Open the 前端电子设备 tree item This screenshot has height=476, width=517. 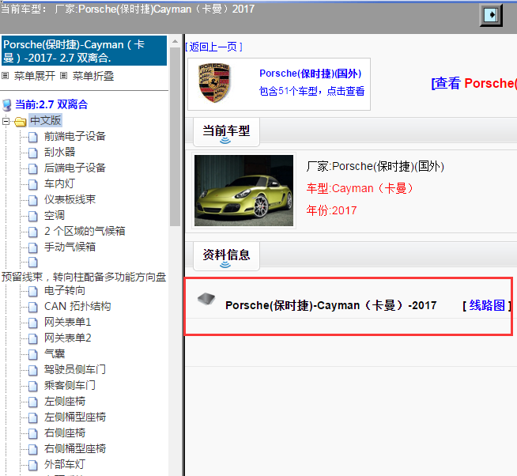click(x=75, y=136)
